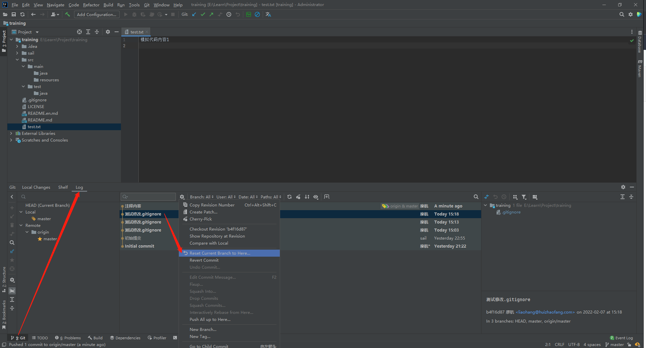The height and width of the screenshot is (348, 646).
Task: Switch to Local Changes tab
Action: click(36, 187)
